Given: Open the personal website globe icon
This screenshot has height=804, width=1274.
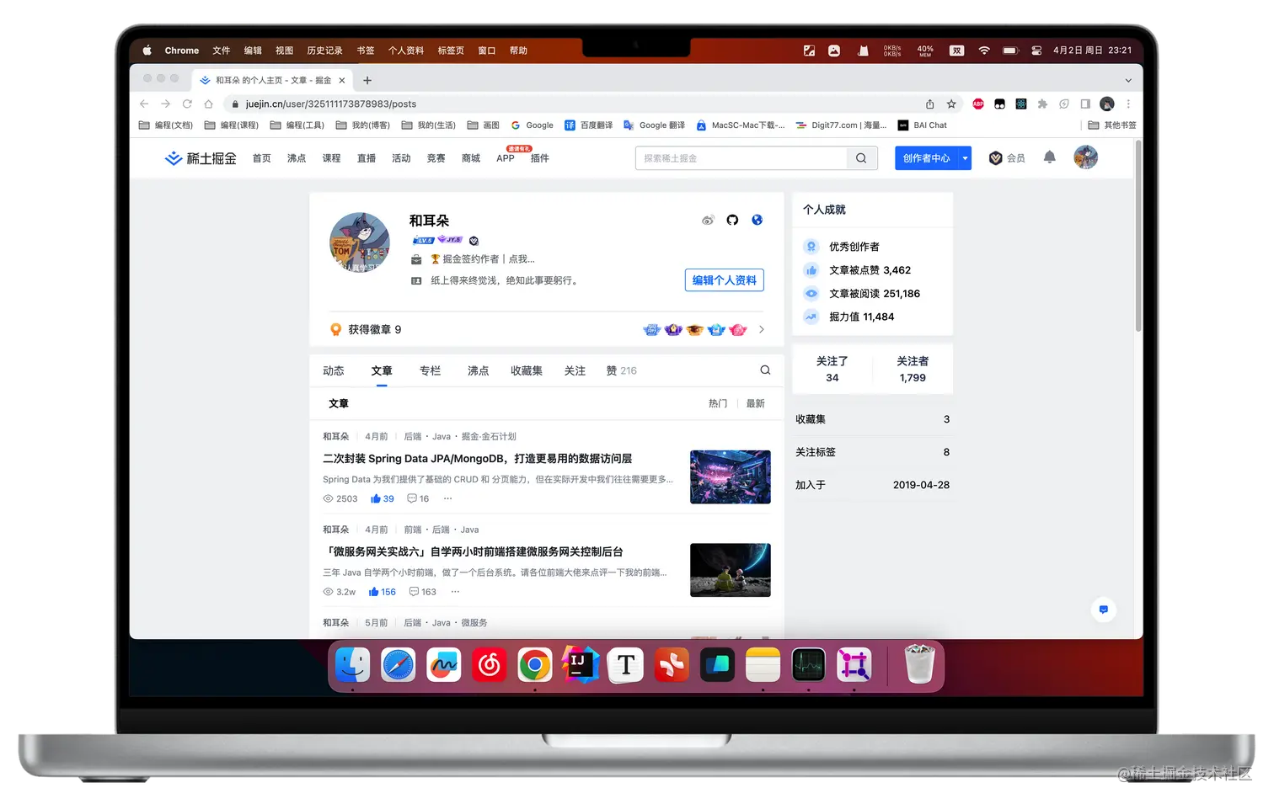Looking at the screenshot, I should (757, 221).
